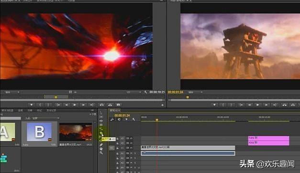Open the Project panel filter dropdown
This screenshot has width=300, height=173.
[x=45, y=118]
